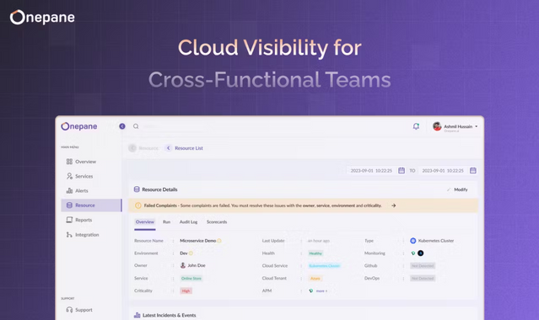Click the green Monitoring tool icon
The image size is (539, 320).
[x=413, y=253]
